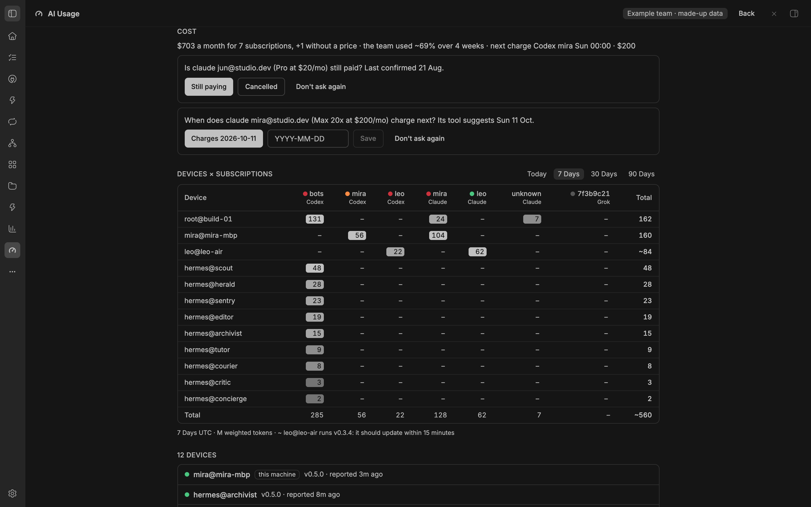This screenshot has width=811, height=507.
Task: Open the bar chart icon in sidebar
Action: (x=12, y=229)
